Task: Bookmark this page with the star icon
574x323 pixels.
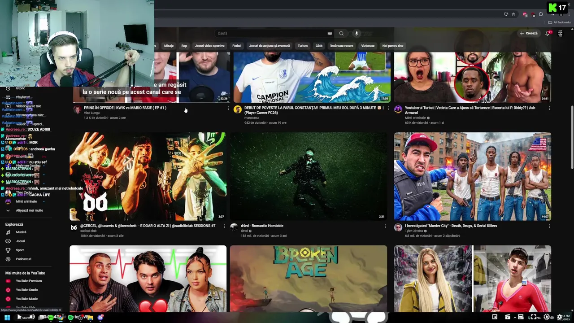Action: (x=513, y=14)
